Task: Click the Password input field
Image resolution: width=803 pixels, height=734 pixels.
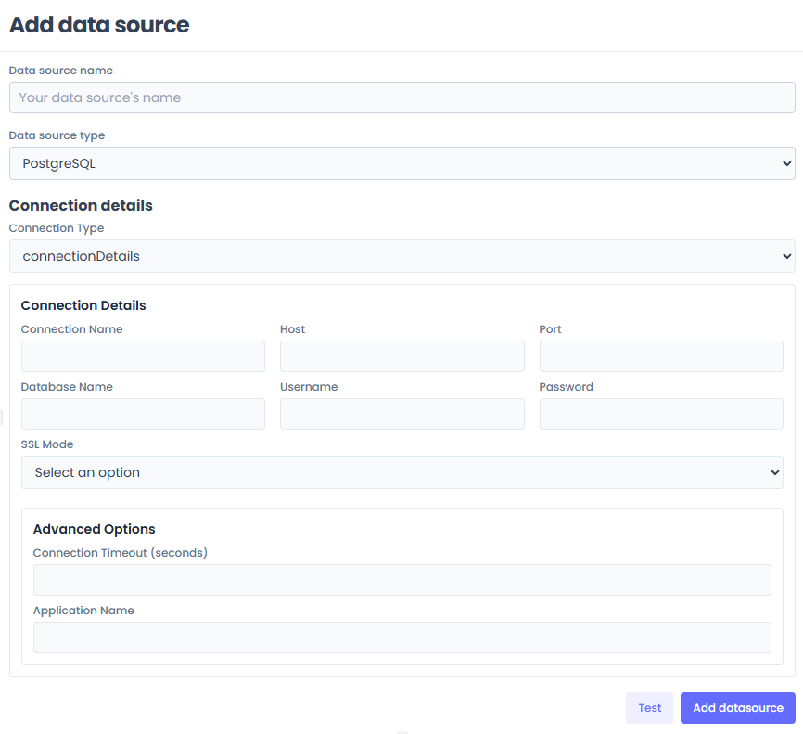Action: coord(660,414)
